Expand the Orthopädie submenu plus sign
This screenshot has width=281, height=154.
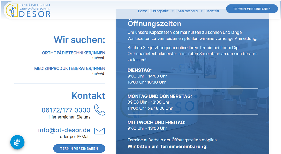(173, 11)
